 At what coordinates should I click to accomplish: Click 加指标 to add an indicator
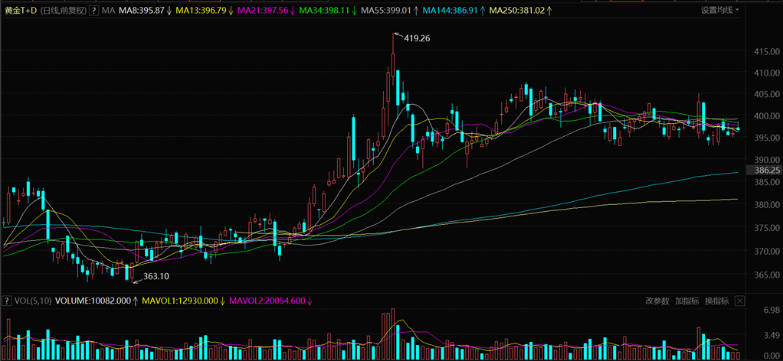click(687, 301)
